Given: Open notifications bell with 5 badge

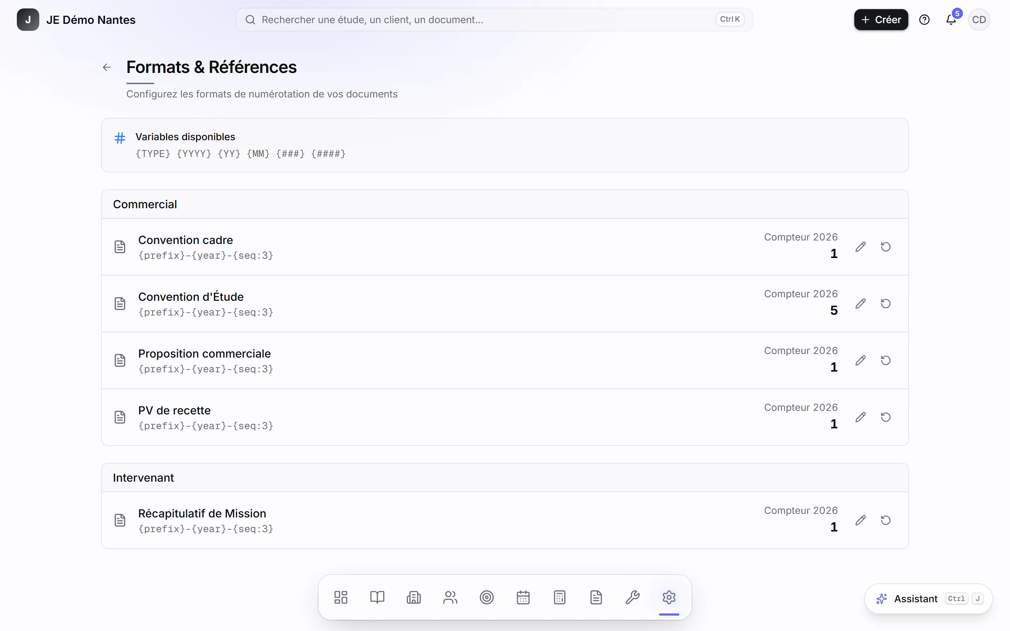Looking at the screenshot, I should pyautogui.click(x=951, y=20).
